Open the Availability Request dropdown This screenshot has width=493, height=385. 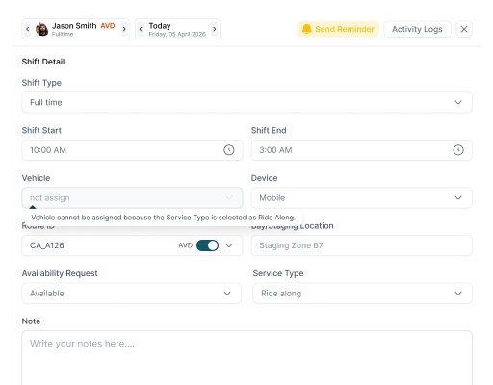pyautogui.click(x=131, y=294)
